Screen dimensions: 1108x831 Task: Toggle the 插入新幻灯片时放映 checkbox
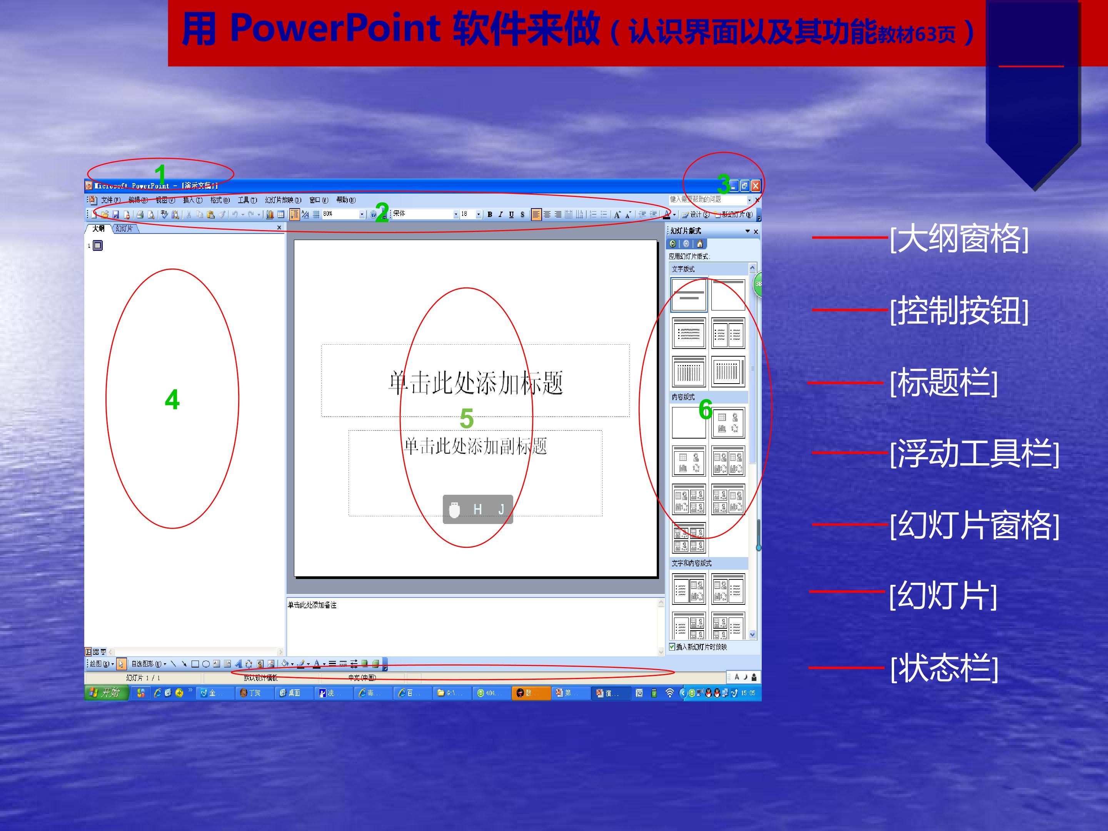coord(672,647)
